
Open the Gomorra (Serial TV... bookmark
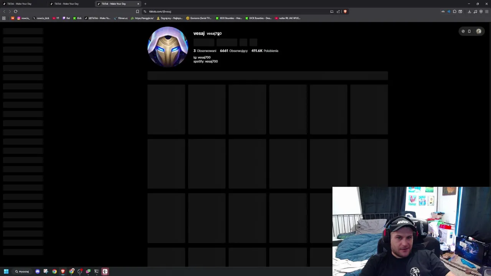point(199,18)
